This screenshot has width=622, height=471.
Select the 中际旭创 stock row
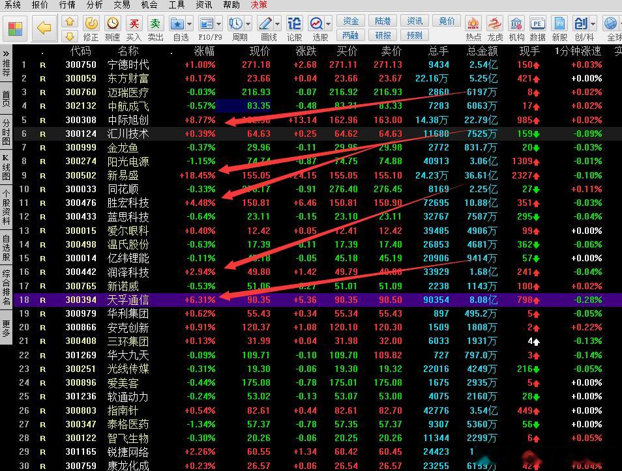(318, 120)
